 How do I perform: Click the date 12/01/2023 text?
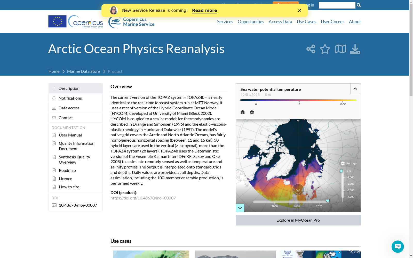pos(250,95)
